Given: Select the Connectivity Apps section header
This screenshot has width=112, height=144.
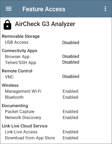Looking at the screenshot, I should tap(19, 51).
